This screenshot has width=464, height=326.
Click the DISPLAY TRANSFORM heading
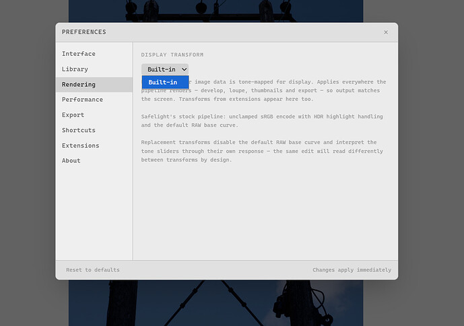tap(172, 55)
